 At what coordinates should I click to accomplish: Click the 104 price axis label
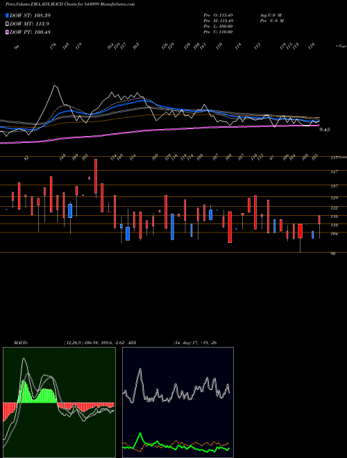click(x=334, y=234)
